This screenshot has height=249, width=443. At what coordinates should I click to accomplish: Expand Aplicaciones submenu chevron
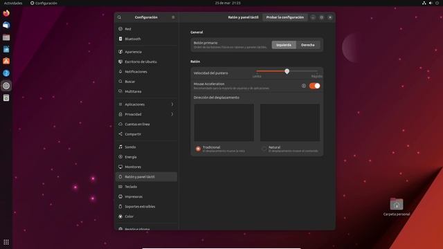(172, 104)
